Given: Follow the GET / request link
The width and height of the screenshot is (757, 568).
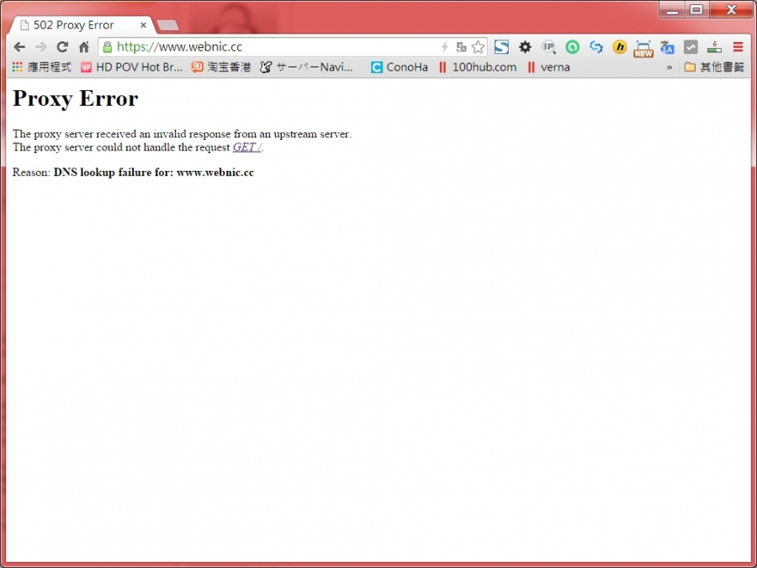Looking at the screenshot, I should tap(246, 147).
